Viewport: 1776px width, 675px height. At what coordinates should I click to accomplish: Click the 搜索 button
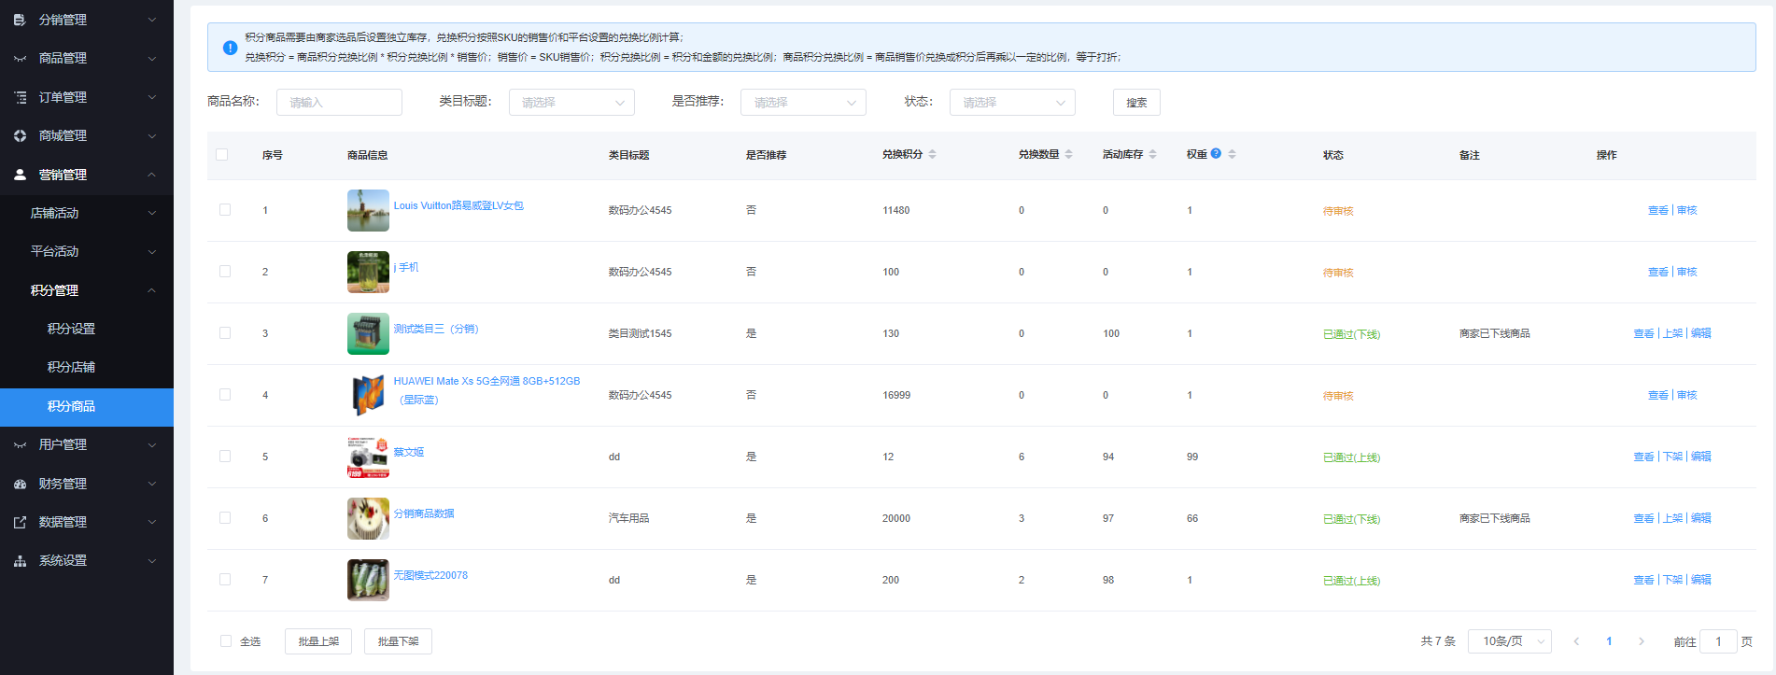[x=1136, y=103]
